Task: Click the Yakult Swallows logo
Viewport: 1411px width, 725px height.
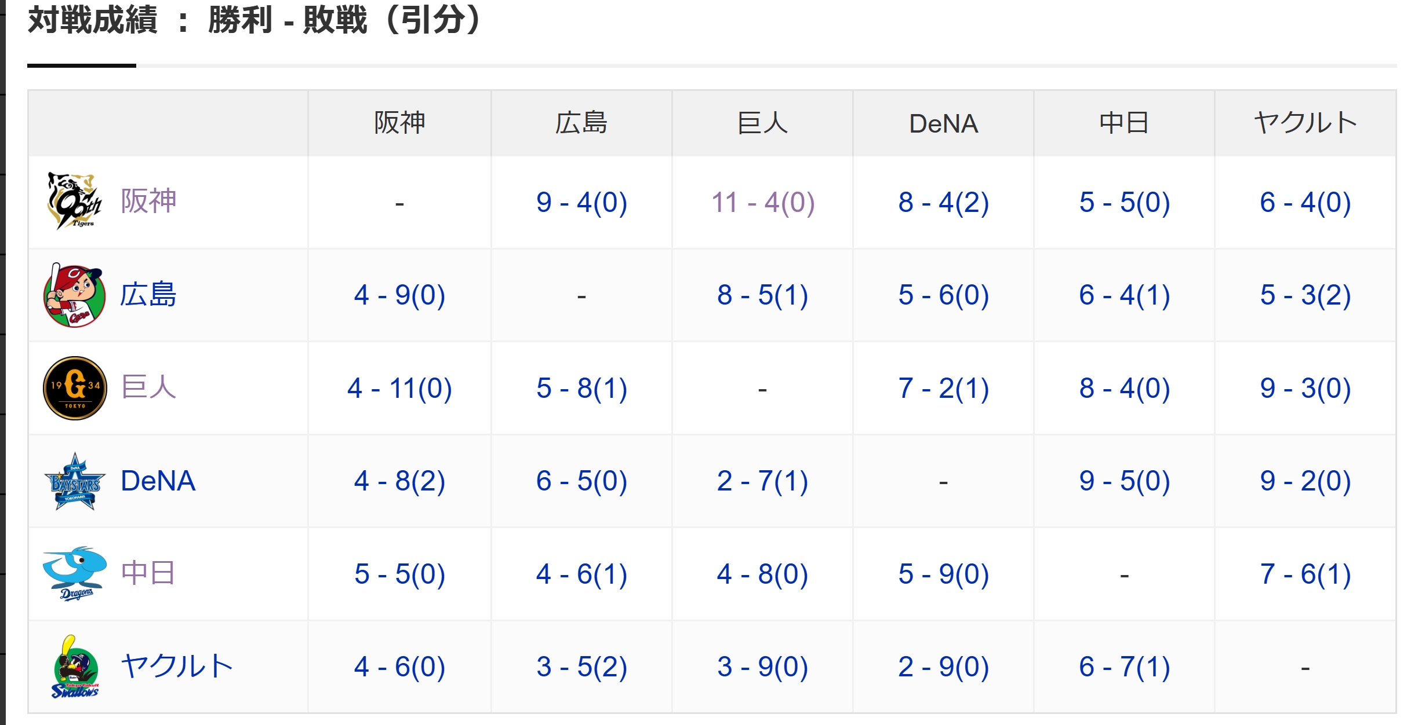Action: tap(76, 667)
